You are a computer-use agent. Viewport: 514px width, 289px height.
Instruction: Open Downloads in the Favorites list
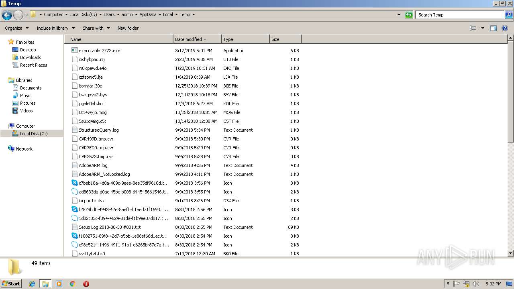(x=31, y=57)
